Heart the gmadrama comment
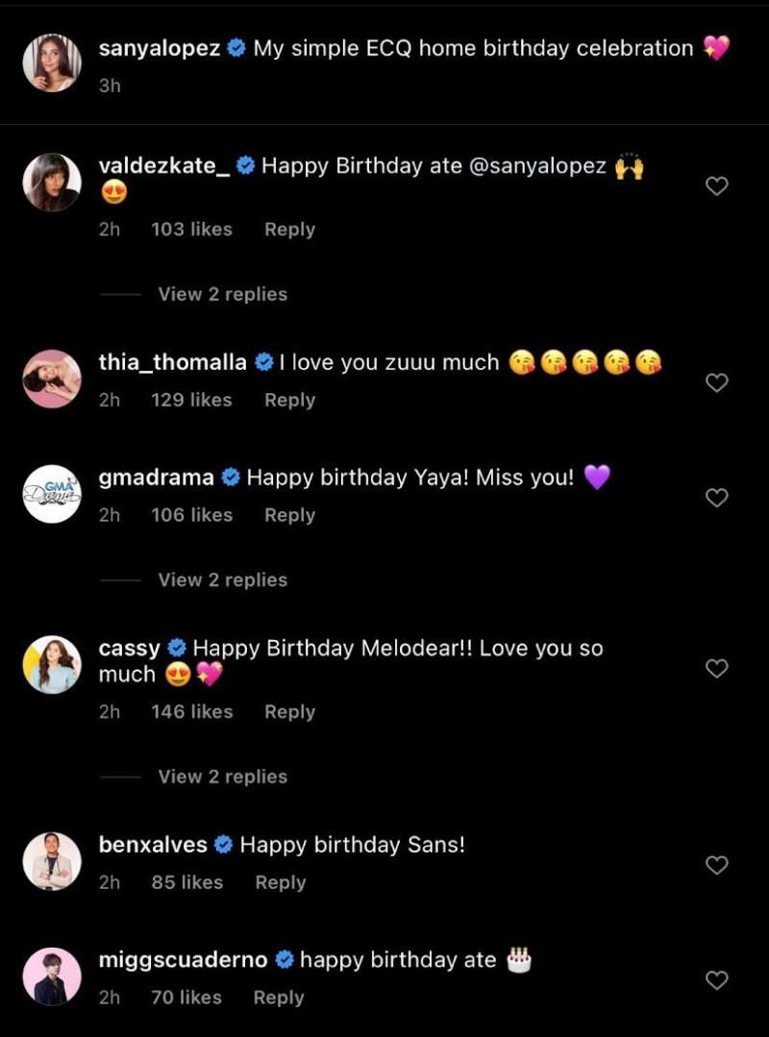This screenshot has width=769, height=1037. coord(717,497)
